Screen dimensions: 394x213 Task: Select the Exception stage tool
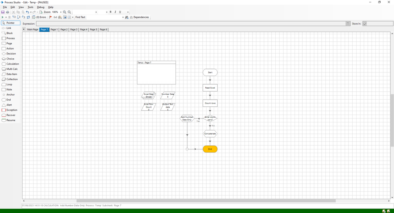[x=11, y=110]
